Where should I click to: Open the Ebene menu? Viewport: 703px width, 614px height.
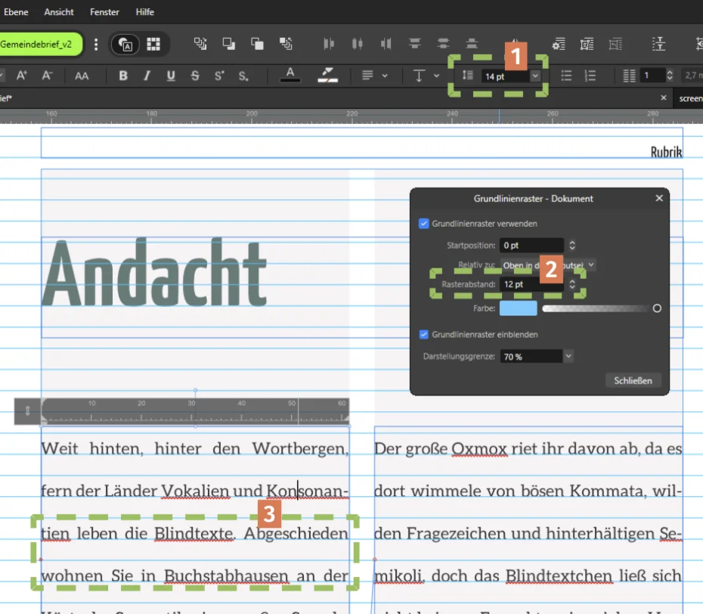(x=16, y=12)
